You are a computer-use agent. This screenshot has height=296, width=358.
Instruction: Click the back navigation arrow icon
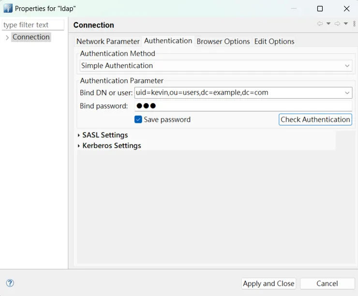tap(320, 24)
